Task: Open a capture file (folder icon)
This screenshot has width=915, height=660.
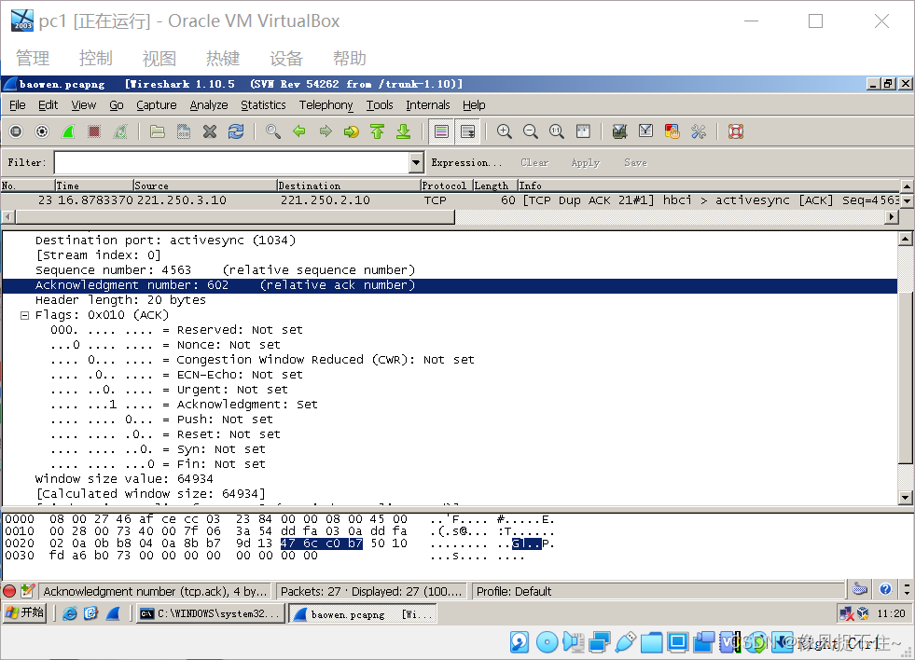Action: (157, 131)
